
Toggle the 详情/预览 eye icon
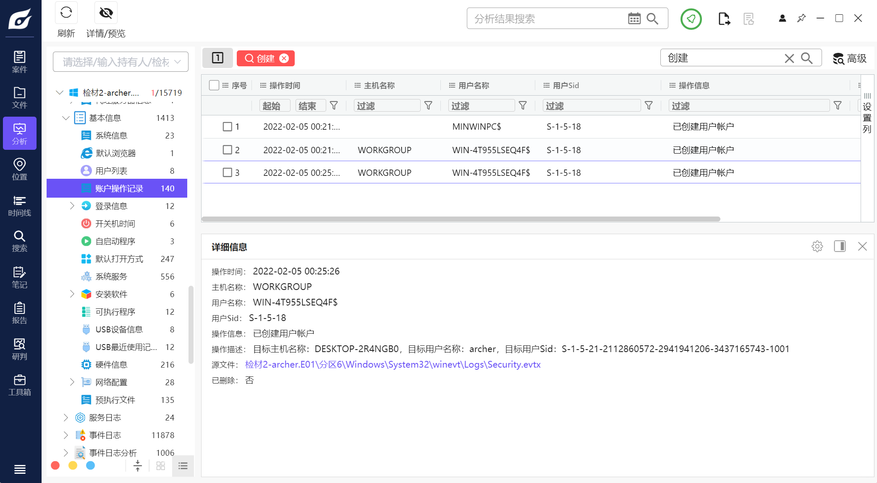[106, 13]
